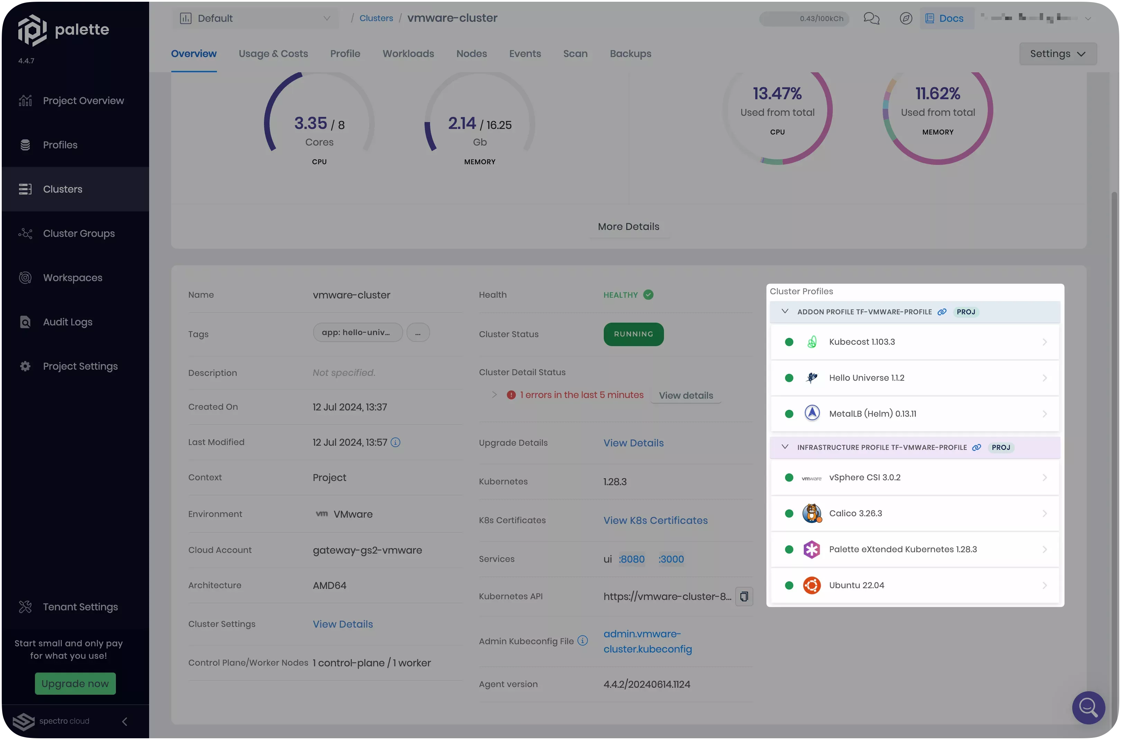This screenshot has width=1121, height=740.
Task: Open the search help bubble icon
Action: pyautogui.click(x=1088, y=708)
